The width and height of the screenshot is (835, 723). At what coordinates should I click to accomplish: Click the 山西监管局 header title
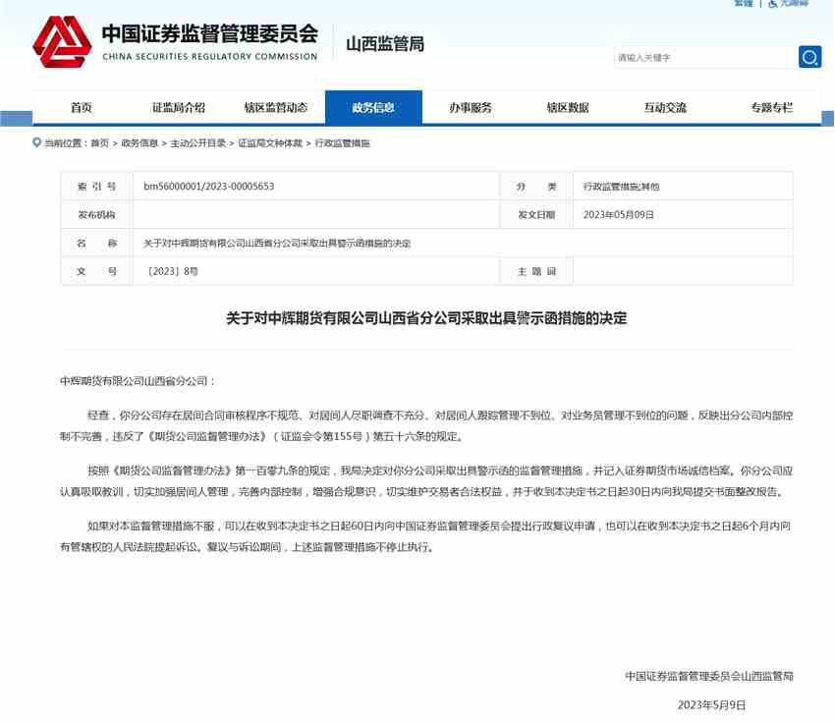point(385,43)
